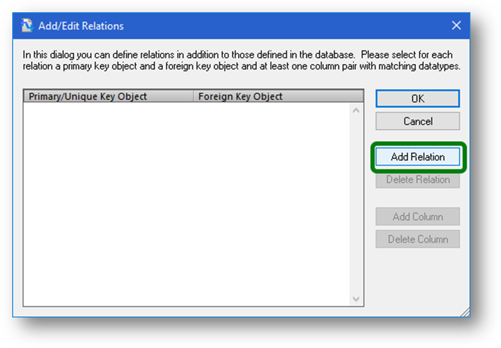Cancel the Add/Edit Relations dialog

click(418, 121)
